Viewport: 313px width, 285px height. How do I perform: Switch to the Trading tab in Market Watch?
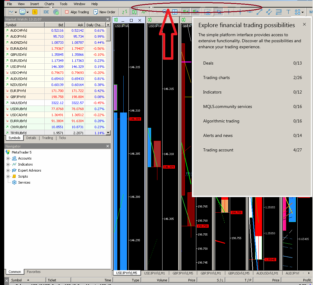pyautogui.click(x=48, y=138)
